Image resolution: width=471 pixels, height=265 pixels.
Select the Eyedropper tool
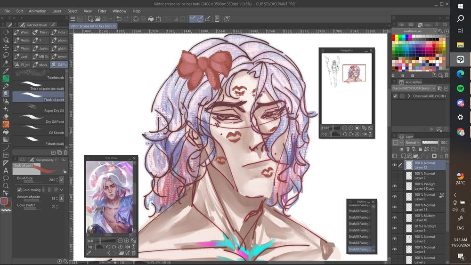(6, 71)
